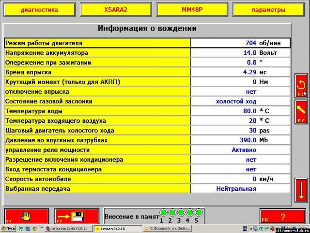
Task: Select the Опережение при зажигании row
Action: [147, 63]
